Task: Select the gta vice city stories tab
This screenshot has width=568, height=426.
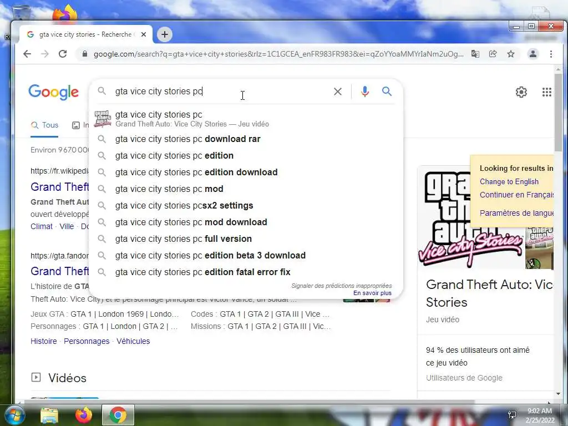Action: coord(86,34)
